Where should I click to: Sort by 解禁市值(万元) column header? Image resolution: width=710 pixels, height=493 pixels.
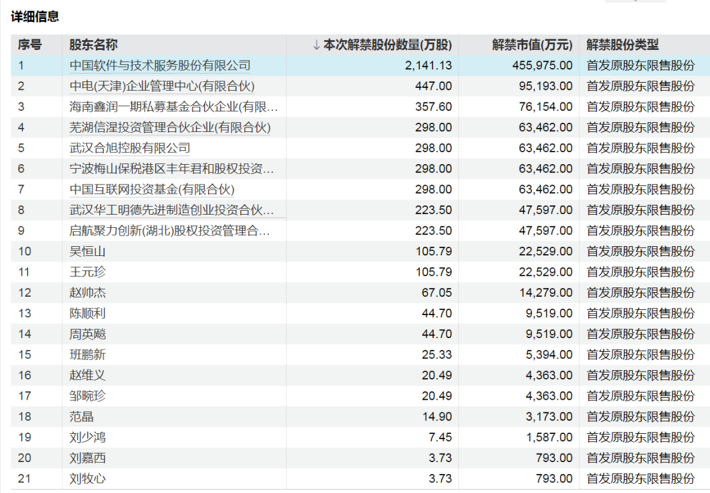(532, 45)
